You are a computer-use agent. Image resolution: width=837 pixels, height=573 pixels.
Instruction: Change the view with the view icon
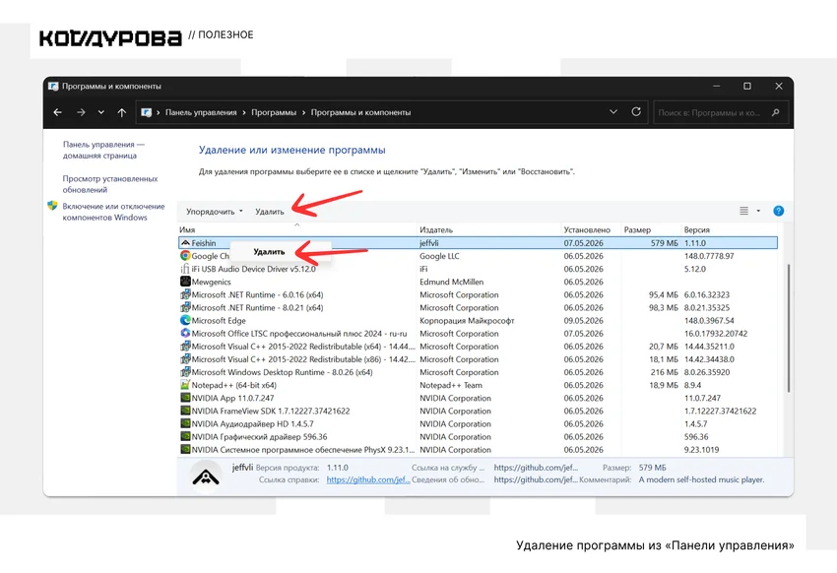pos(743,212)
